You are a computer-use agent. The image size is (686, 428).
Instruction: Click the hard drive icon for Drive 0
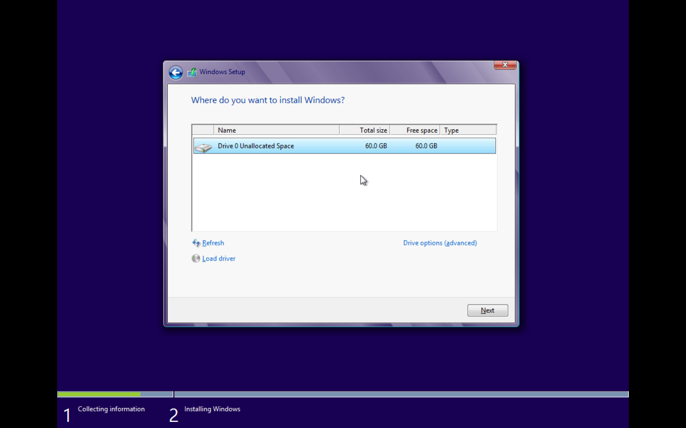(x=203, y=147)
